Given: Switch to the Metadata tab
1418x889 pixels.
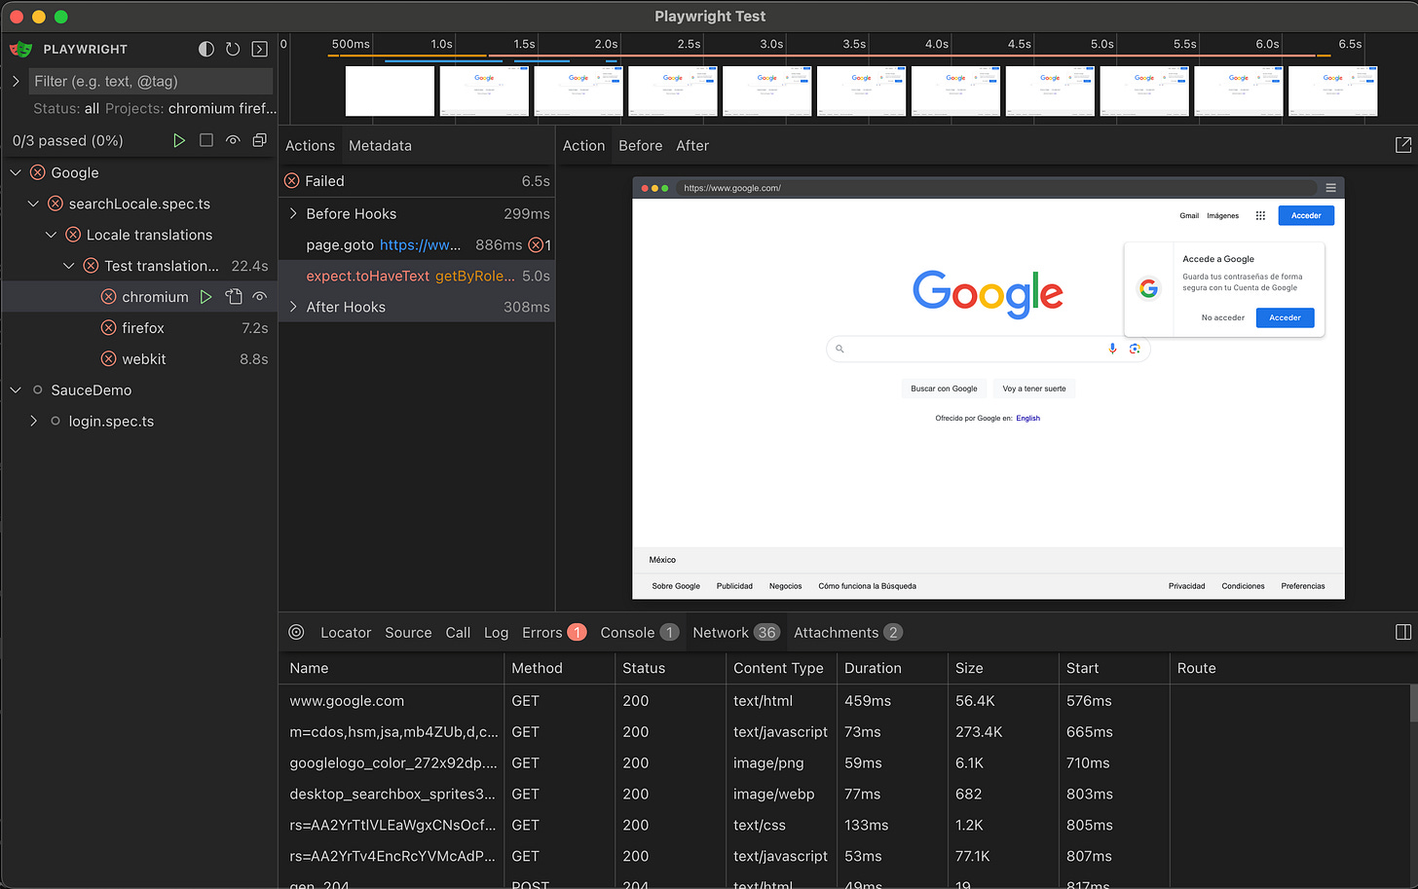Looking at the screenshot, I should point(380,145).
